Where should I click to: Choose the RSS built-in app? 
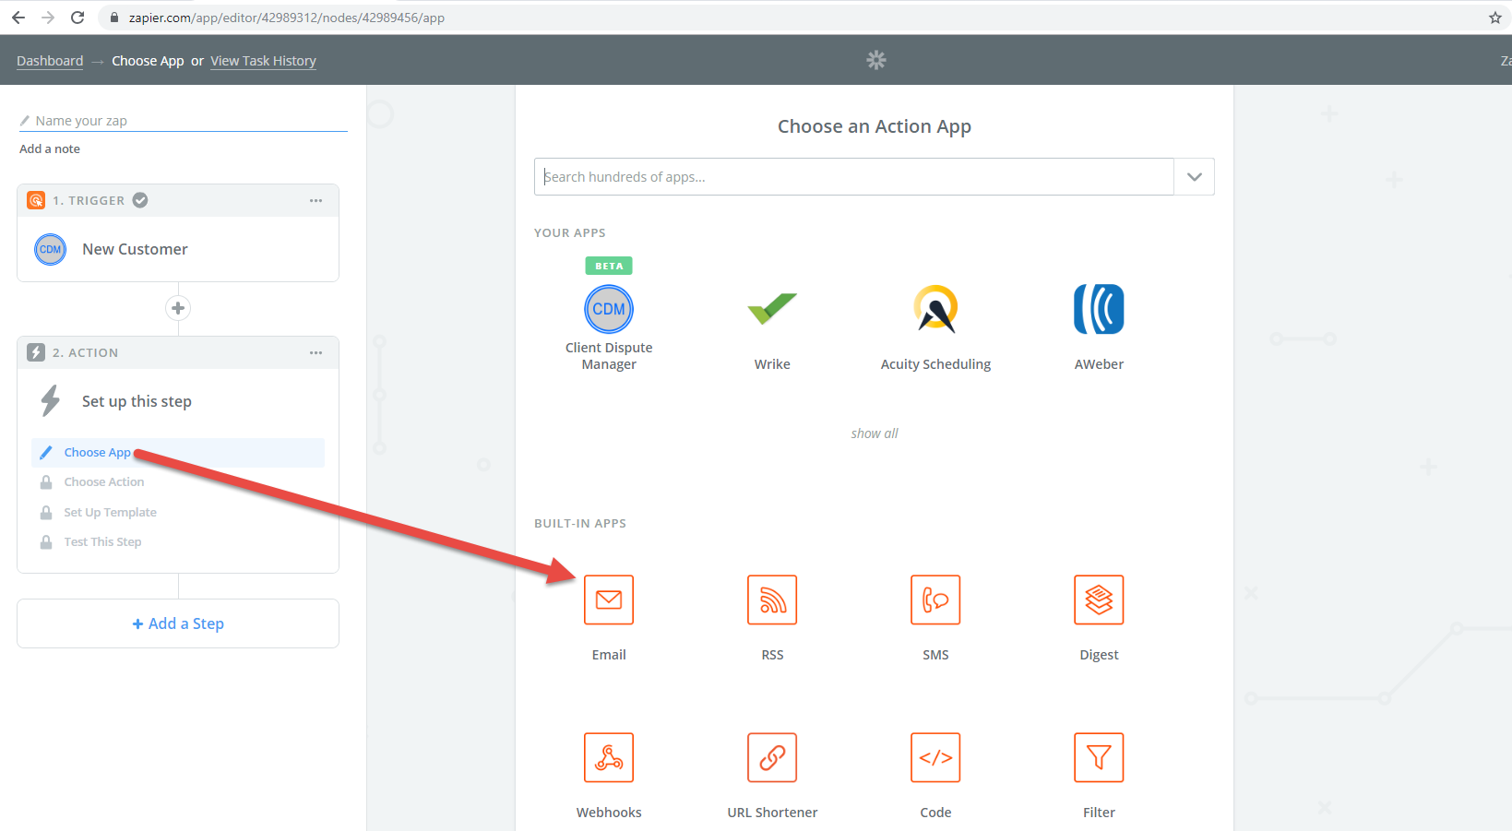coord(772,600)
